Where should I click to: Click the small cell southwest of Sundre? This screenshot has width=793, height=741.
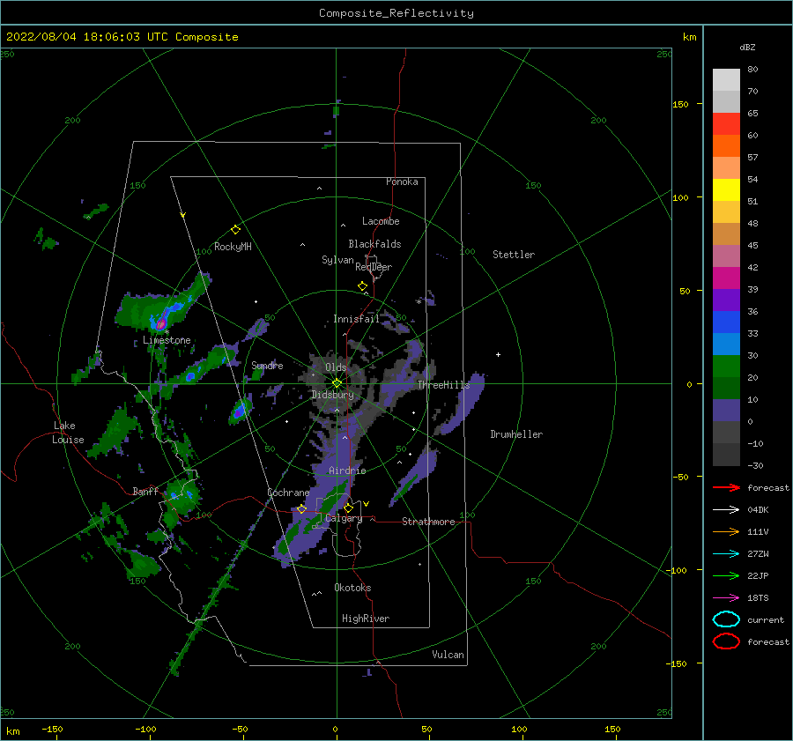point(241,411)
